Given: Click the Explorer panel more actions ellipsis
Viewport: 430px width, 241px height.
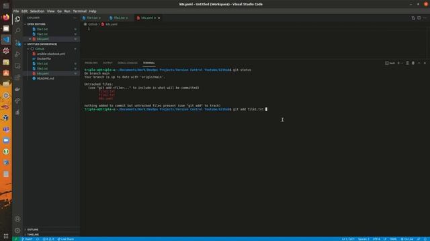Looking at the screenshot, I should click(x=75, y=18).
